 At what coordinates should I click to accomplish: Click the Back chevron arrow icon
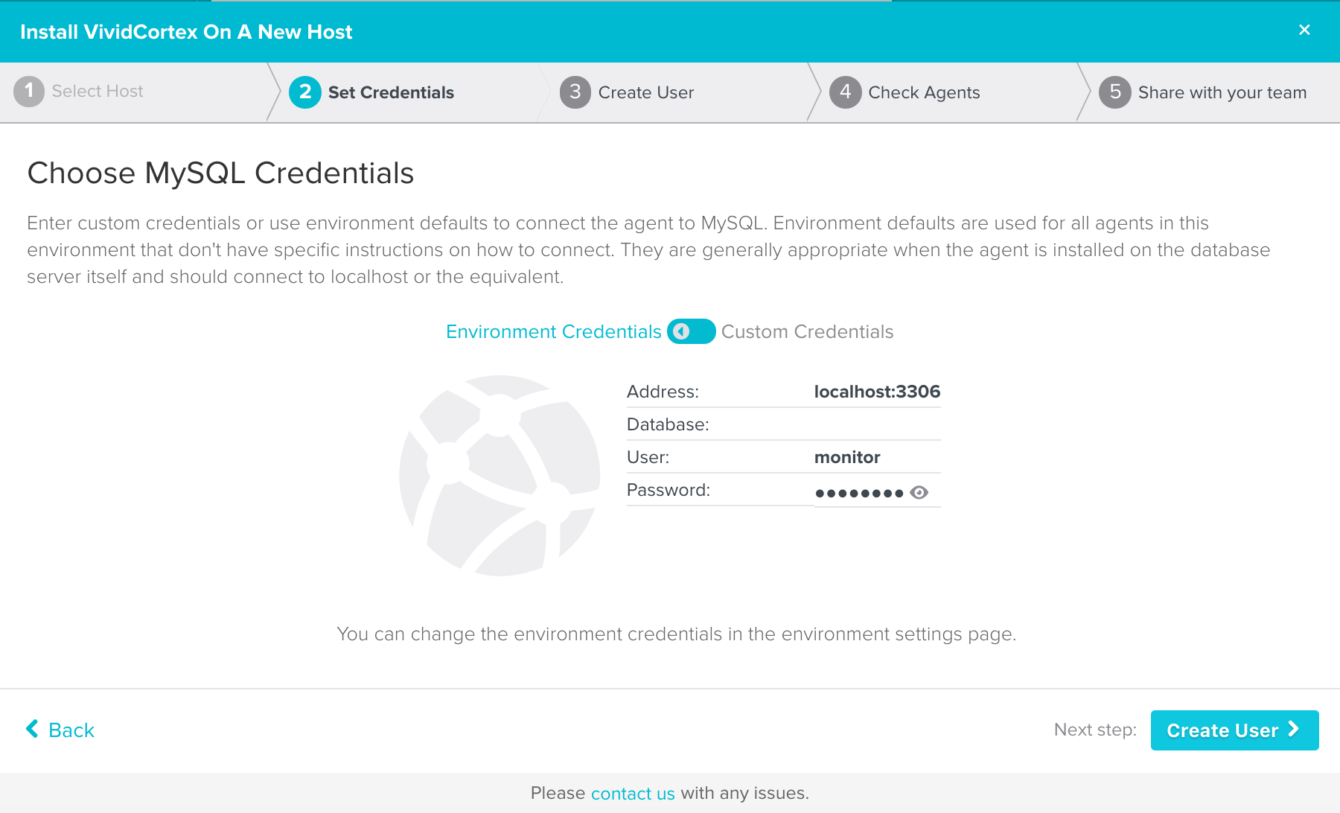click(32, 729)
